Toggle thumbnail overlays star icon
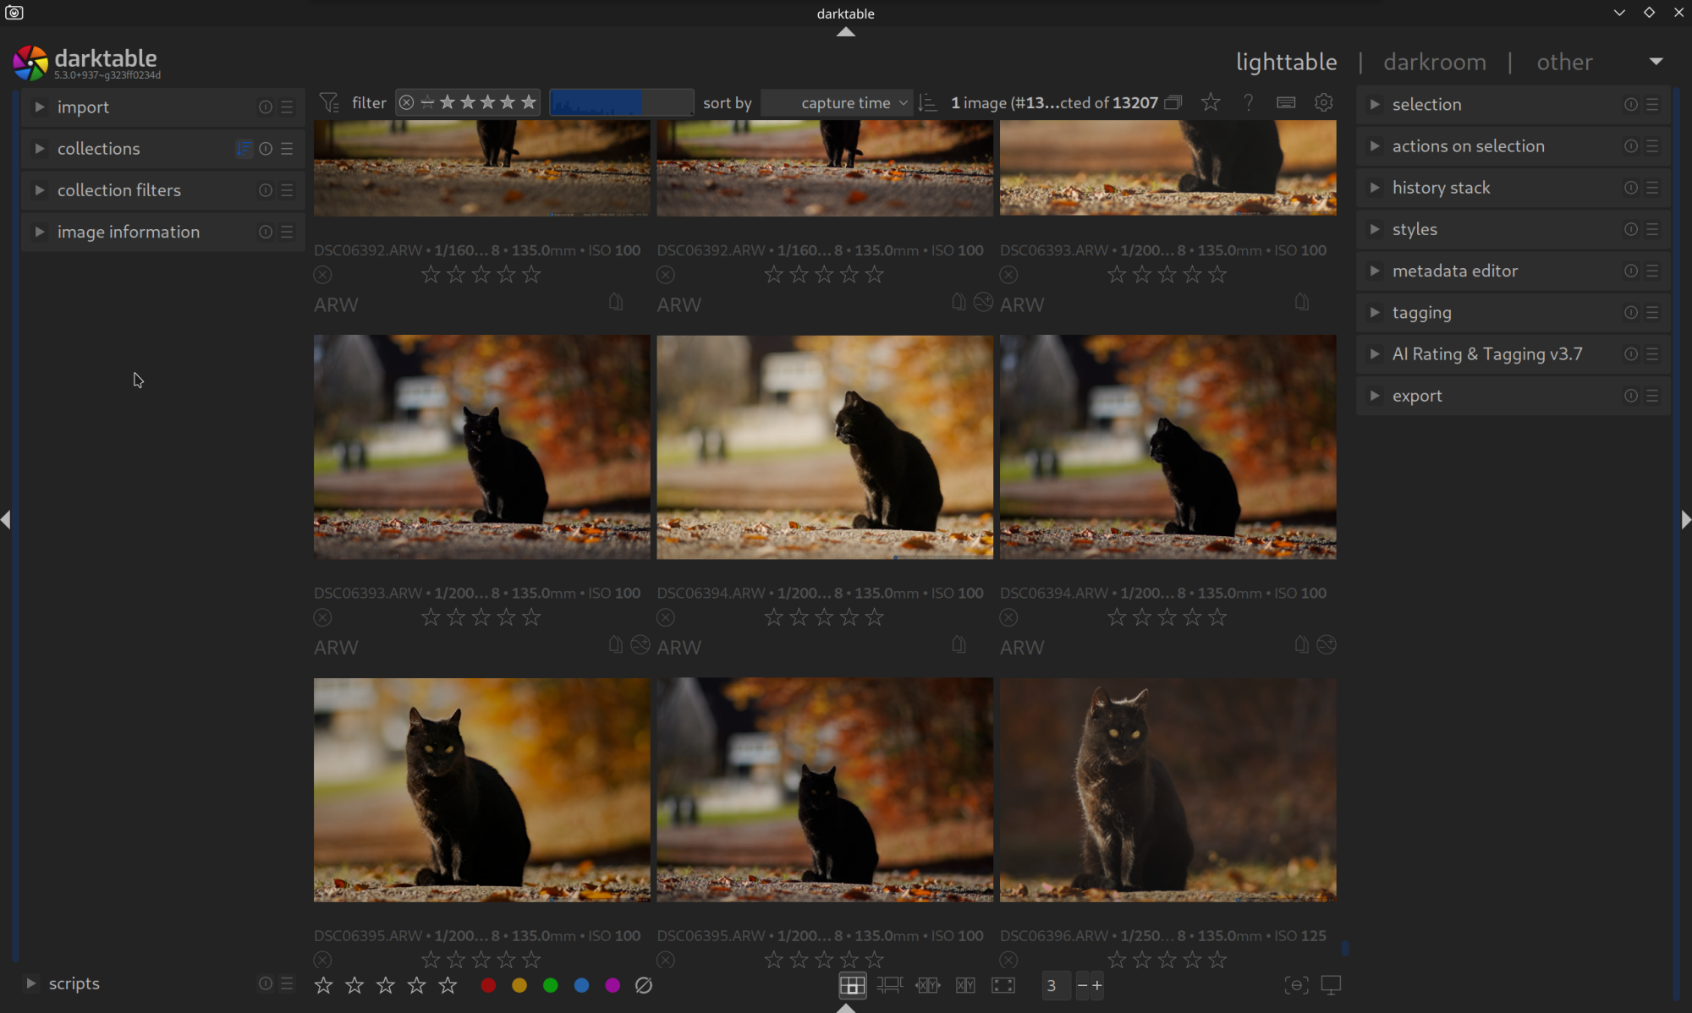1692x1013 pixels. point(1211,102)
